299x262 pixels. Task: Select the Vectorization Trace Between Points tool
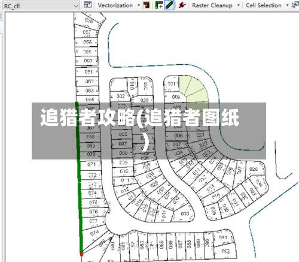169,5
